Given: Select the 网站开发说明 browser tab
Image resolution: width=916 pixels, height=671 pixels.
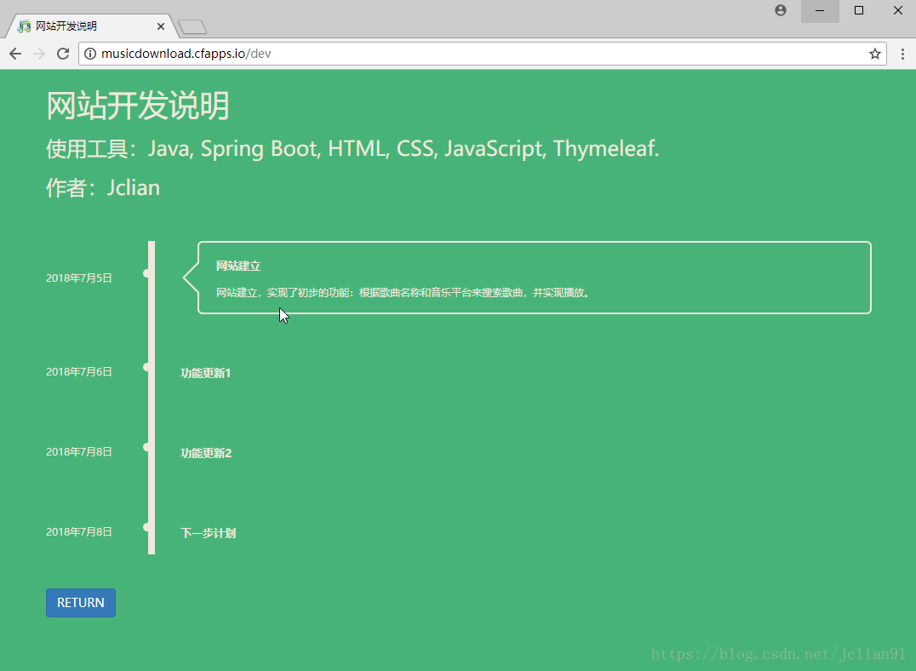Looking at the screenshot, I should coord(90,26).
